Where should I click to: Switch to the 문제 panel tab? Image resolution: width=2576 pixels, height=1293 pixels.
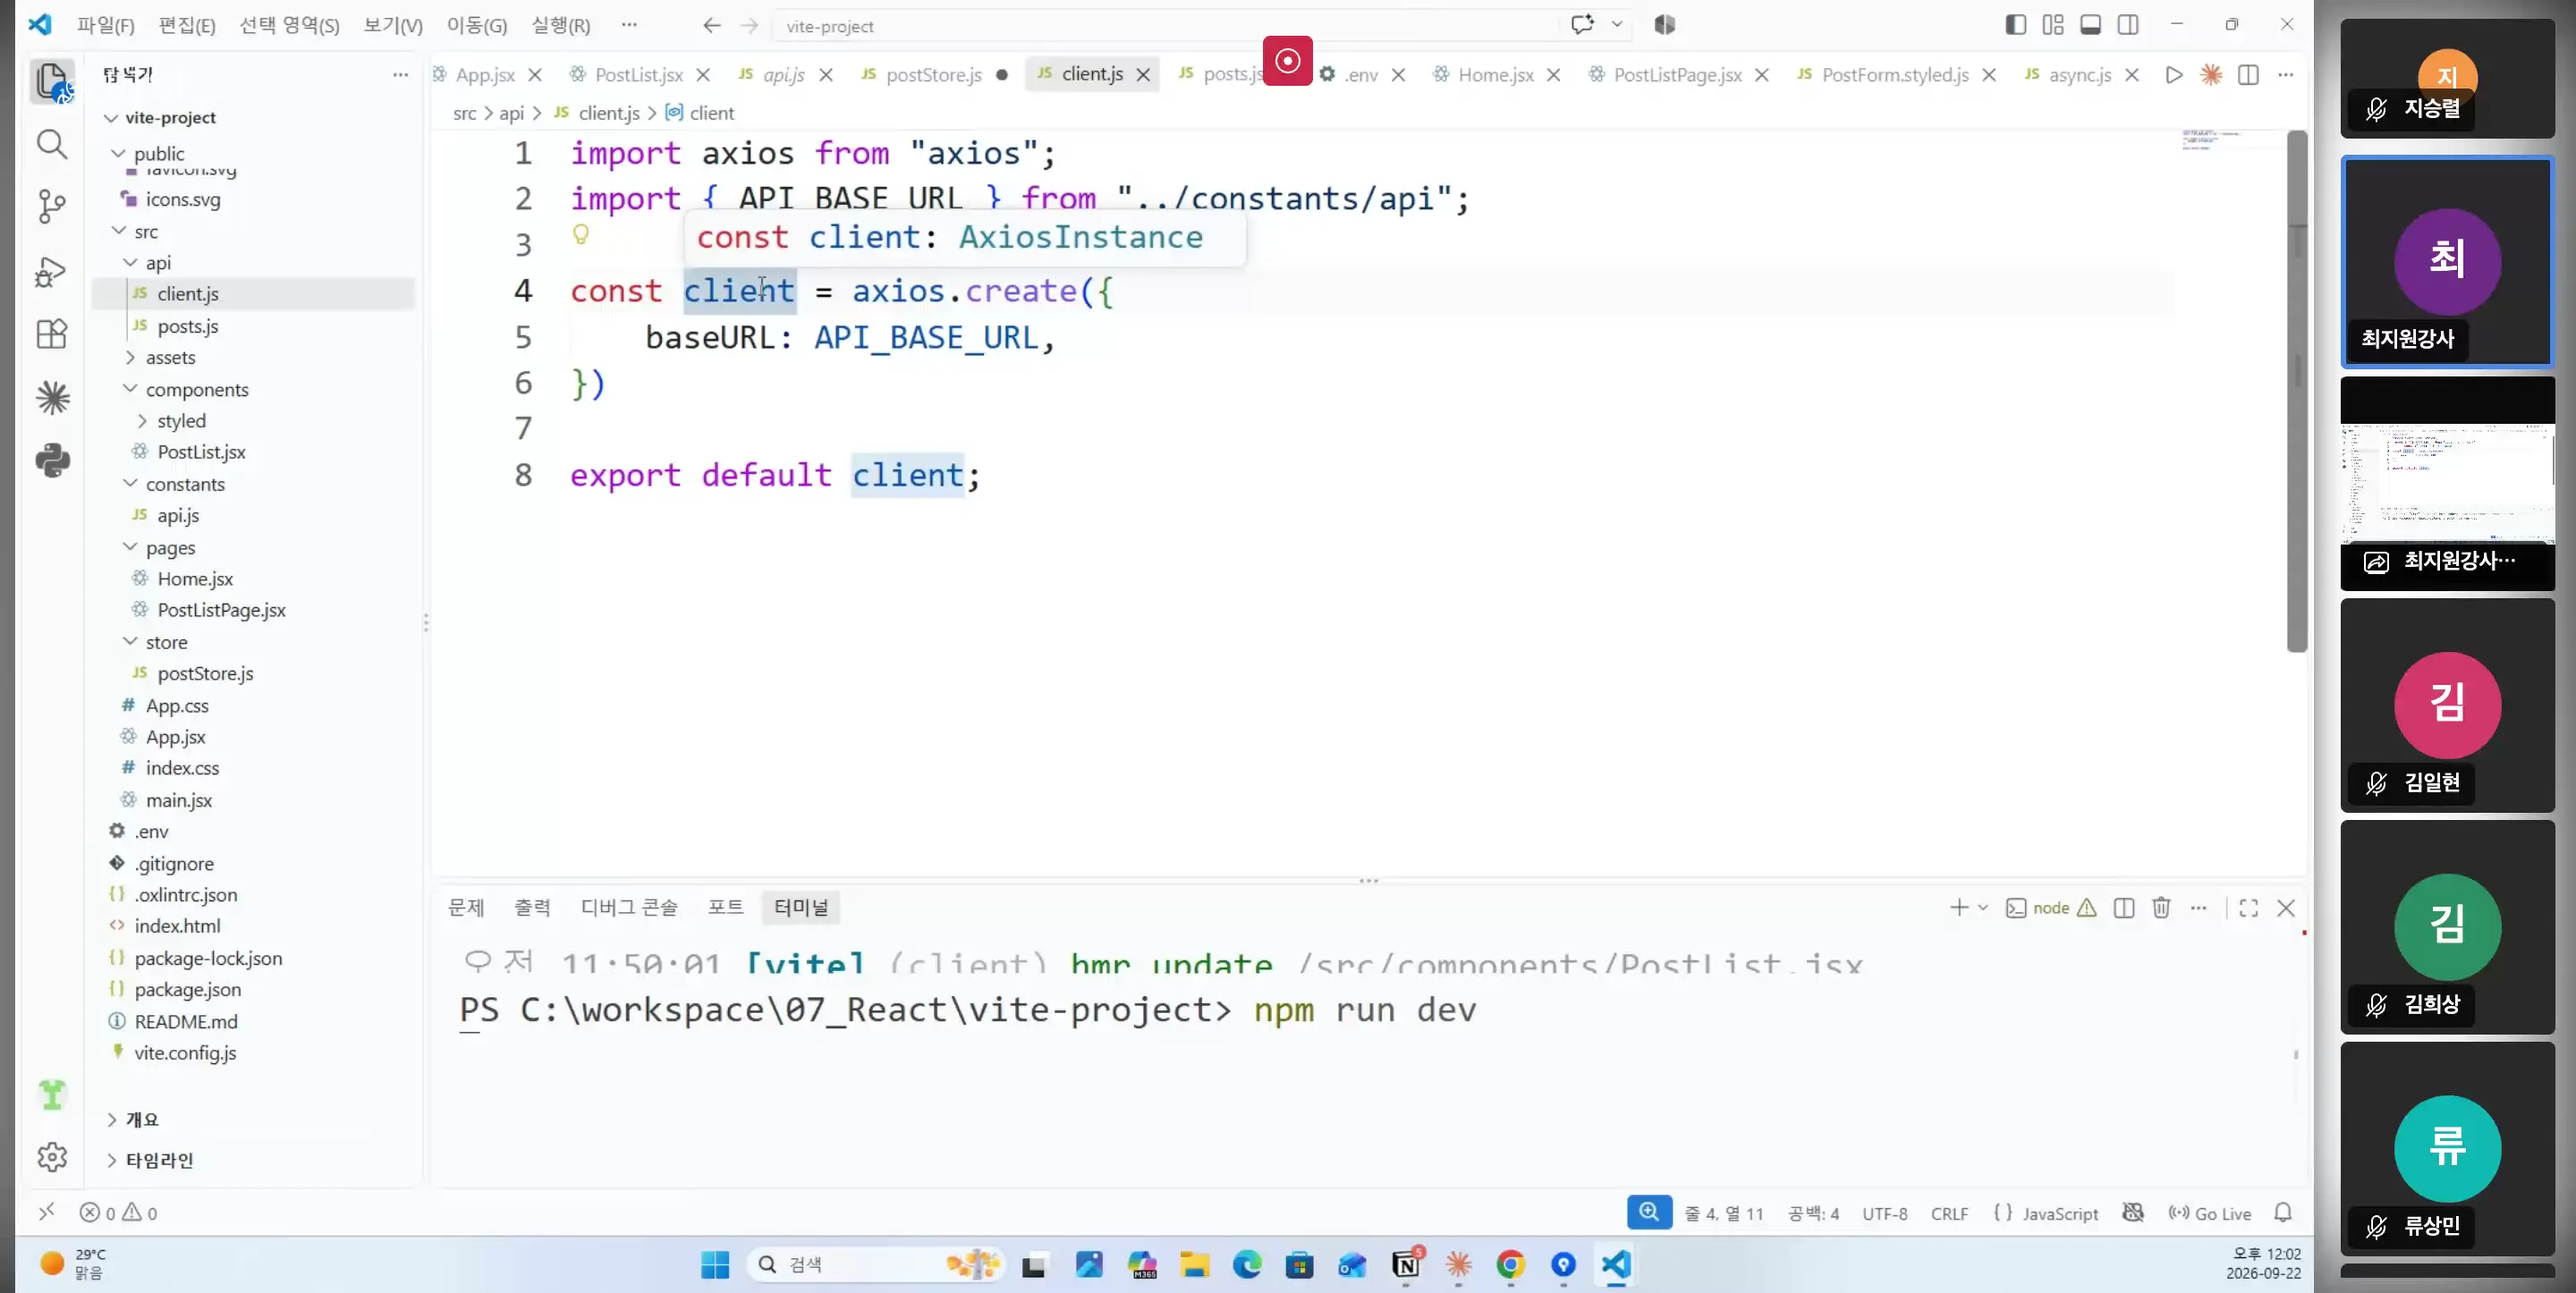(x=466, y=907)
